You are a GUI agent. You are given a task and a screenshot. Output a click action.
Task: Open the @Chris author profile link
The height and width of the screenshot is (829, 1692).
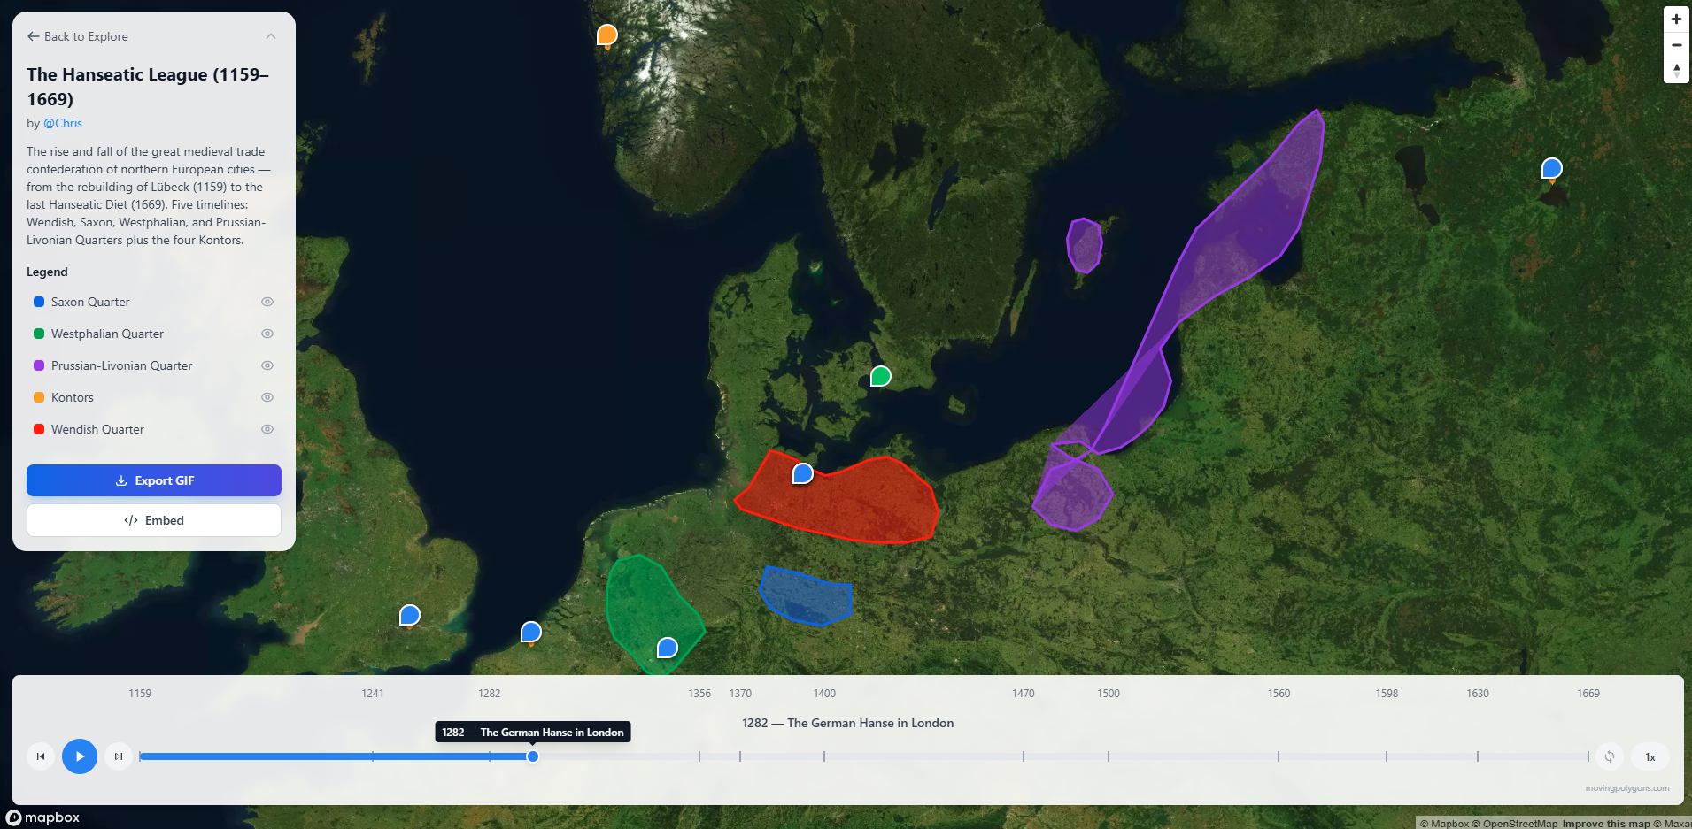point(63,123)
